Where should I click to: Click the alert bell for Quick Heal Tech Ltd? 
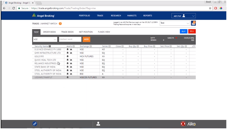(67, 60)
